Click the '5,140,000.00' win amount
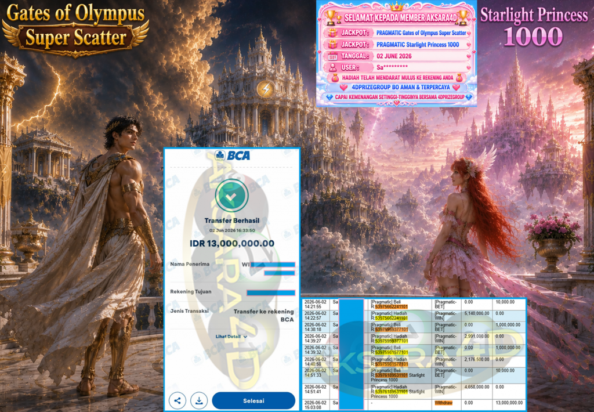Screen dimensions: 594x412 477,313
